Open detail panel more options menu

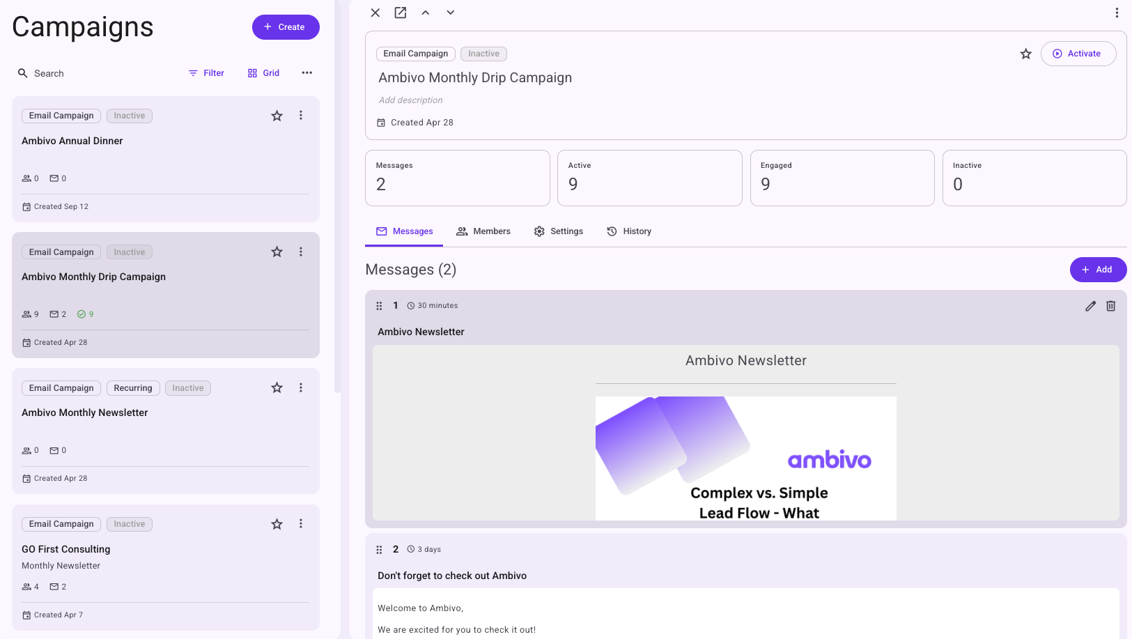click(1117, 13)
